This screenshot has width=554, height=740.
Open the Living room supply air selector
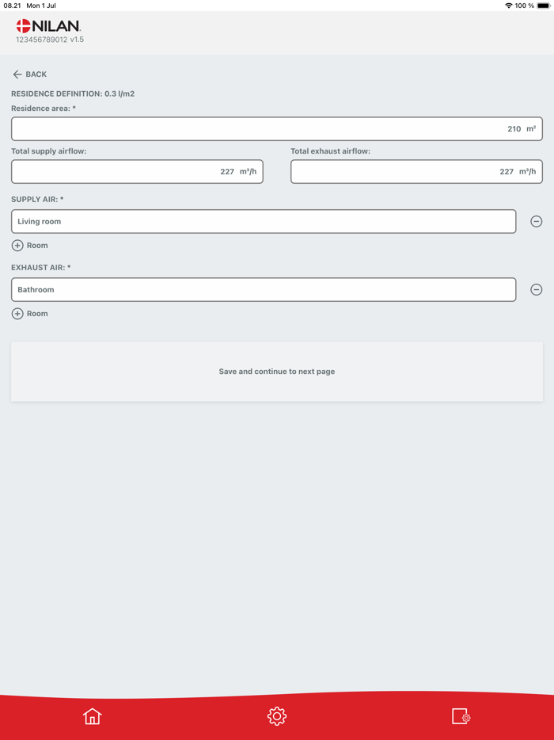coord(264,222)
